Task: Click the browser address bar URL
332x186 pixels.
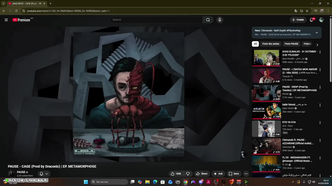Action: (68, 11)
